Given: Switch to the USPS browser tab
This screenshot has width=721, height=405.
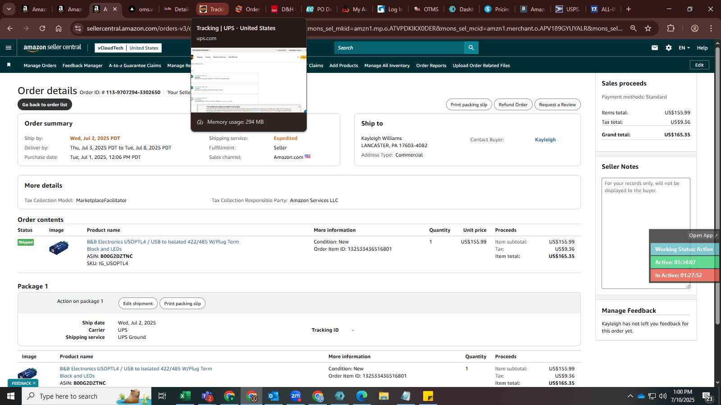Looking at the screenshot, I should coord(568,9).
